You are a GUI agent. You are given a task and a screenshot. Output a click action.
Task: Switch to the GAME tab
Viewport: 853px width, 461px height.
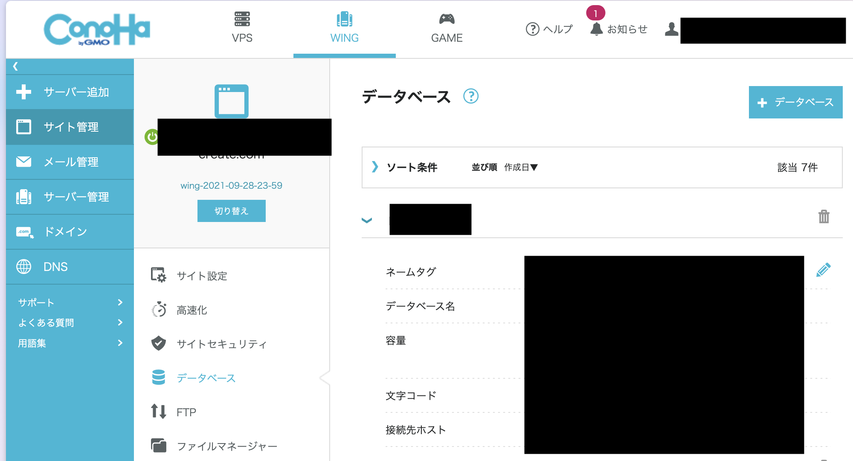(447, 28)
